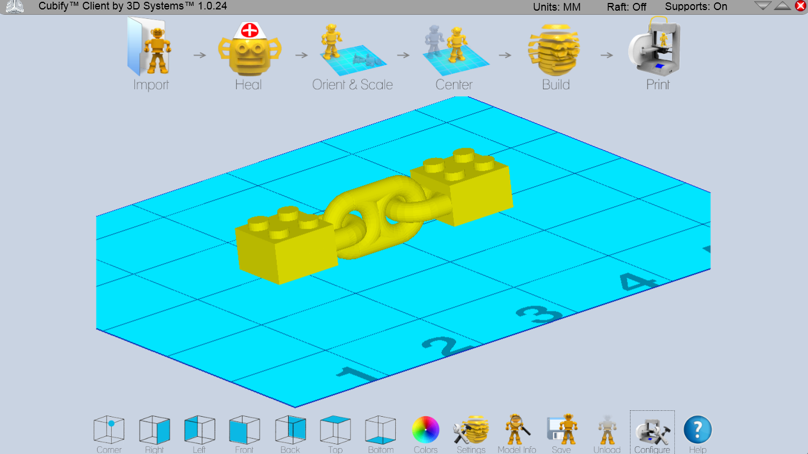Image resolution: width=808 pixels, height=454 pixels.
Task: Save the model with floppy icon
Action: click(x=561, y=430)
